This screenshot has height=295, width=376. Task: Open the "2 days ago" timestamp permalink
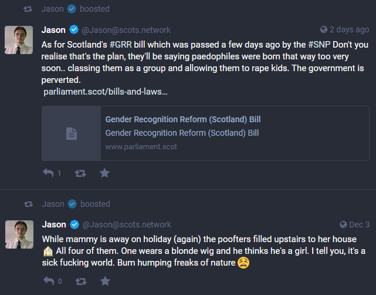pos(350,29)
